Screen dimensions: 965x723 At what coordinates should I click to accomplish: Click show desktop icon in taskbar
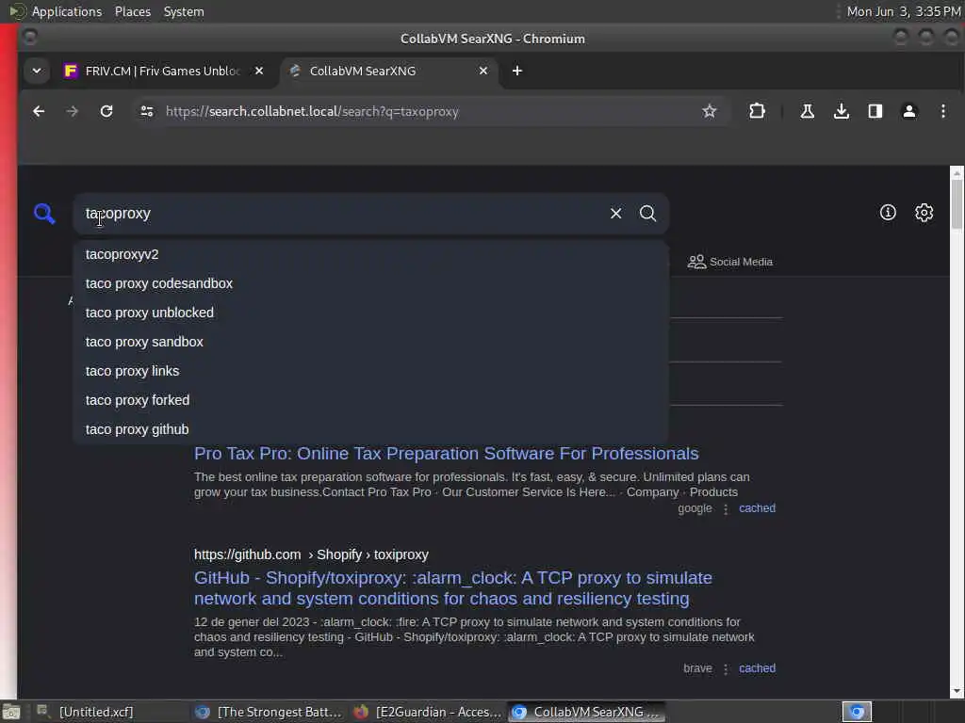point(11,713)
